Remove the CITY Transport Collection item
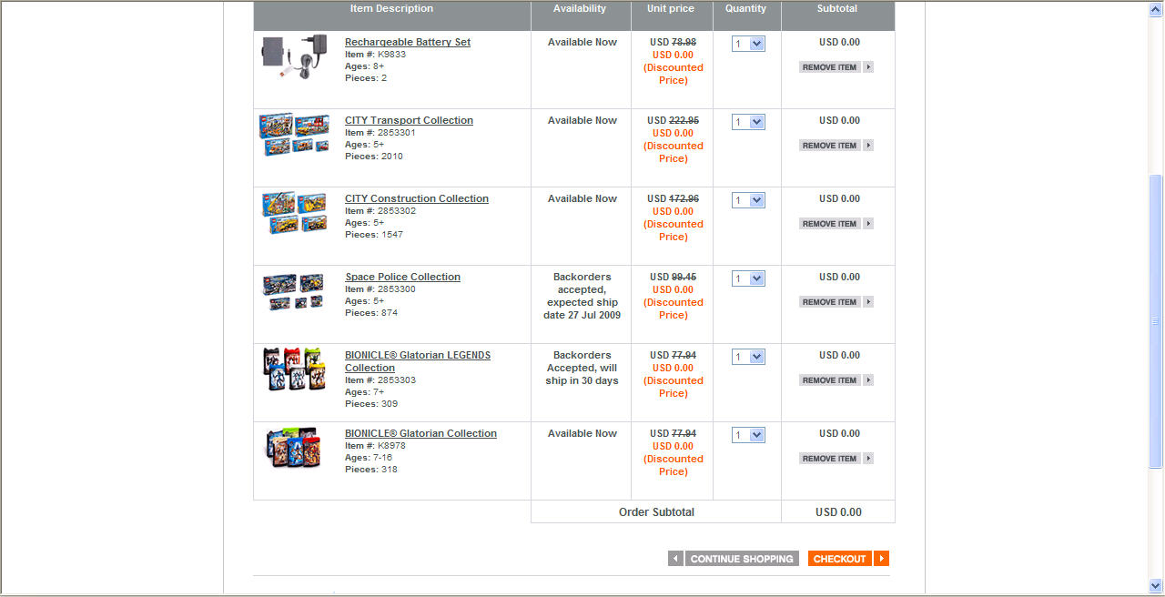The image size is (1165, 597). click(x=836, y=146)
